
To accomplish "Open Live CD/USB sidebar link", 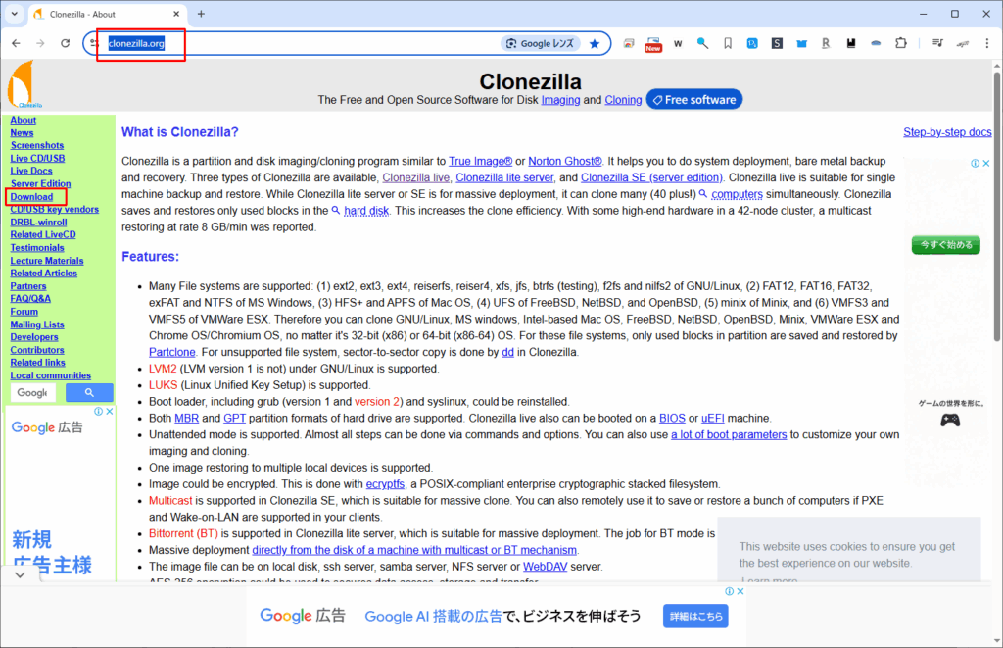I will pyautogui.click(x=37, y=158).
